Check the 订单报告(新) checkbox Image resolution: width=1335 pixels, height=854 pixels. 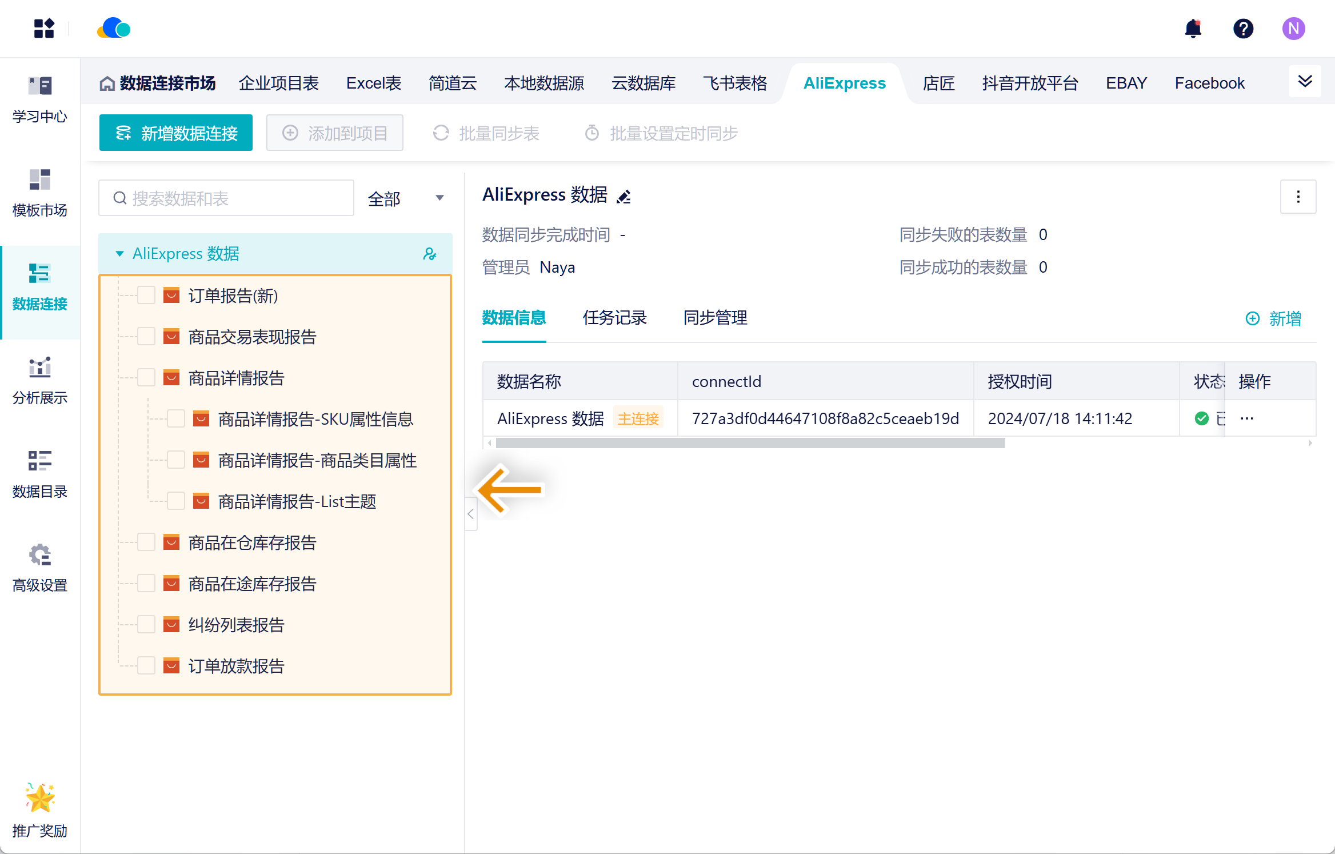pos(146,296)
